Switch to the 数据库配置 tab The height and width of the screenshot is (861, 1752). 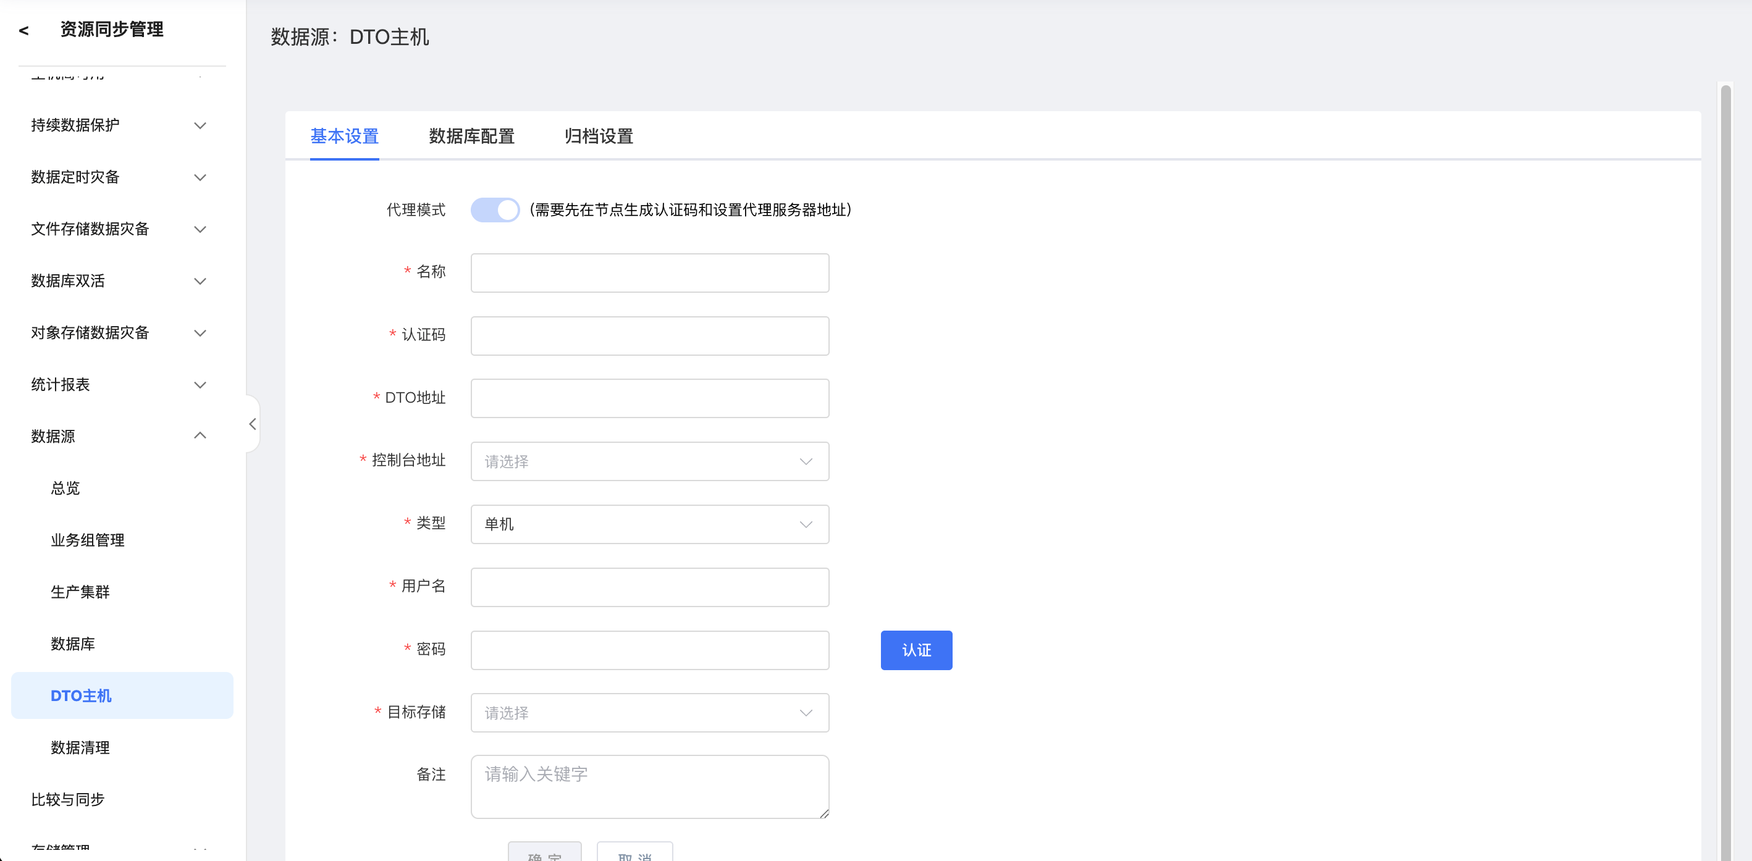point(471,136)
